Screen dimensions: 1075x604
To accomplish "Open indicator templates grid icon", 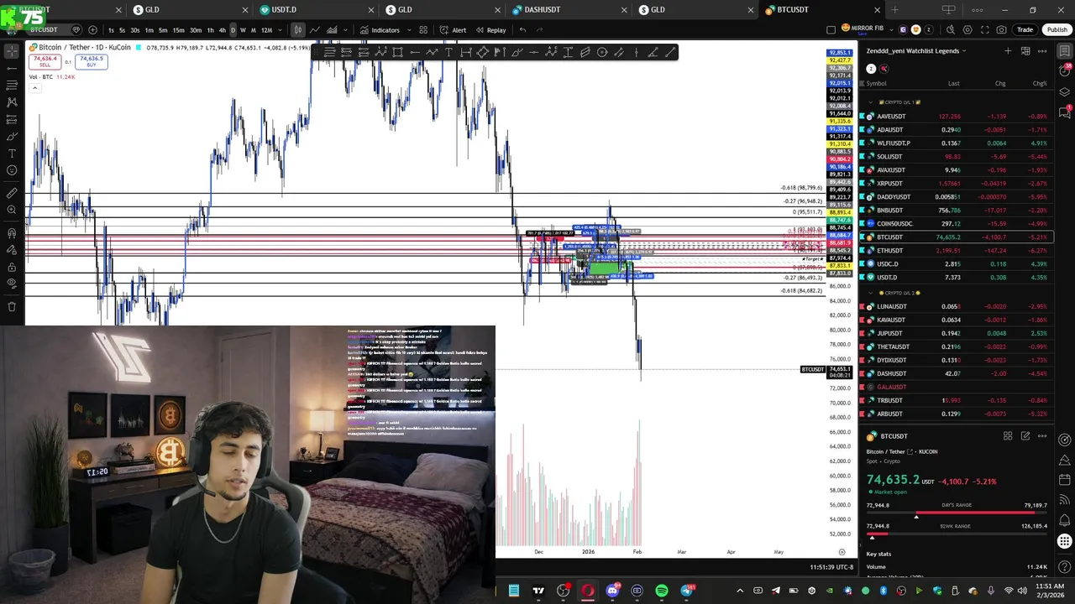I will (x=423, y=30).
